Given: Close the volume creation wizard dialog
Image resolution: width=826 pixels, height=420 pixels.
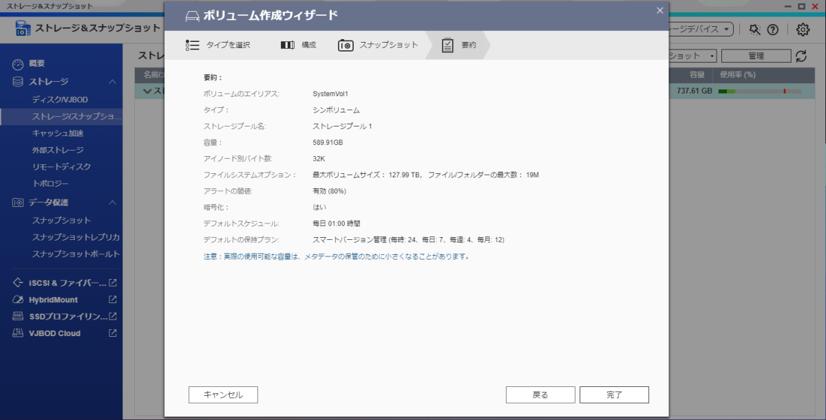Looking at the screenshot, I should pos(659,10).
